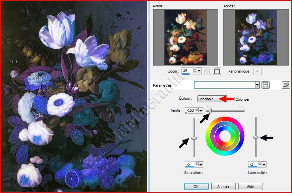This screenshot has width=292, height=193.
Task: Click the 1:1 zoom icon
Action: click(x=217, y=71)
